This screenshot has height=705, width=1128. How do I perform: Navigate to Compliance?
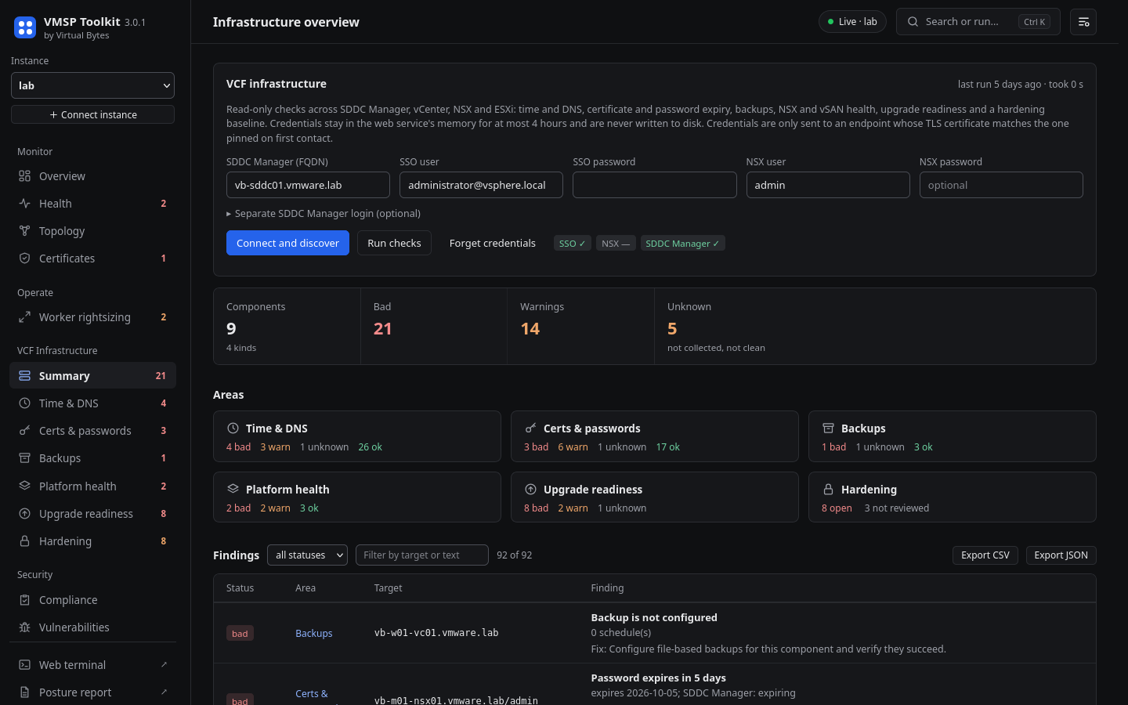[x=92, y=600]
